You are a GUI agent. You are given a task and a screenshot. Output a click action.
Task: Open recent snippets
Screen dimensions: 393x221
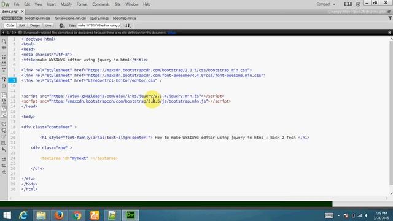point(4,143)
